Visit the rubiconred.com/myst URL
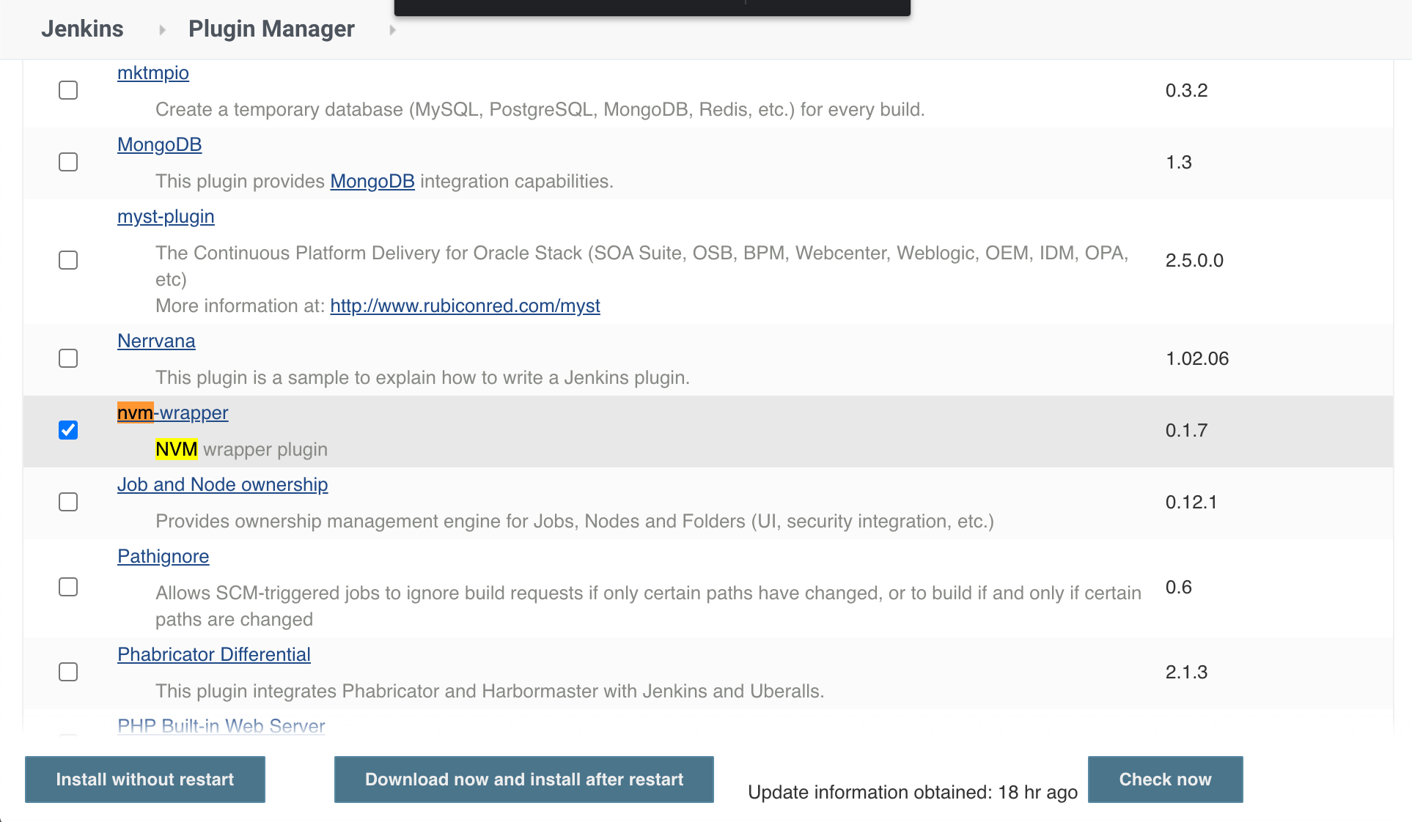 [x=465, y=306]
